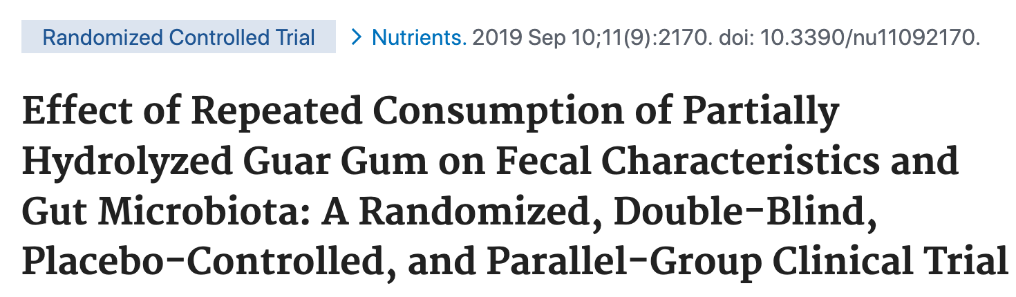The image size is (1016, 297).
Task: Click the DOI number 10.3390/nu11092170
Action: point(870,37)
